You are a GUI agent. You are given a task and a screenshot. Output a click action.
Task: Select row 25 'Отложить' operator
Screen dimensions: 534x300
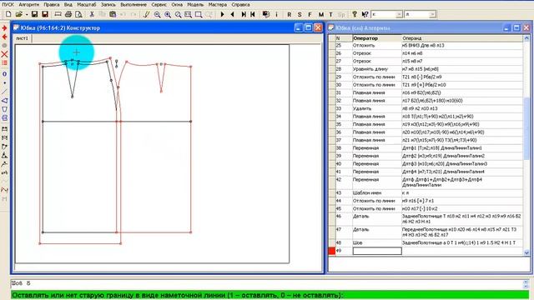[x=376, y=45]
